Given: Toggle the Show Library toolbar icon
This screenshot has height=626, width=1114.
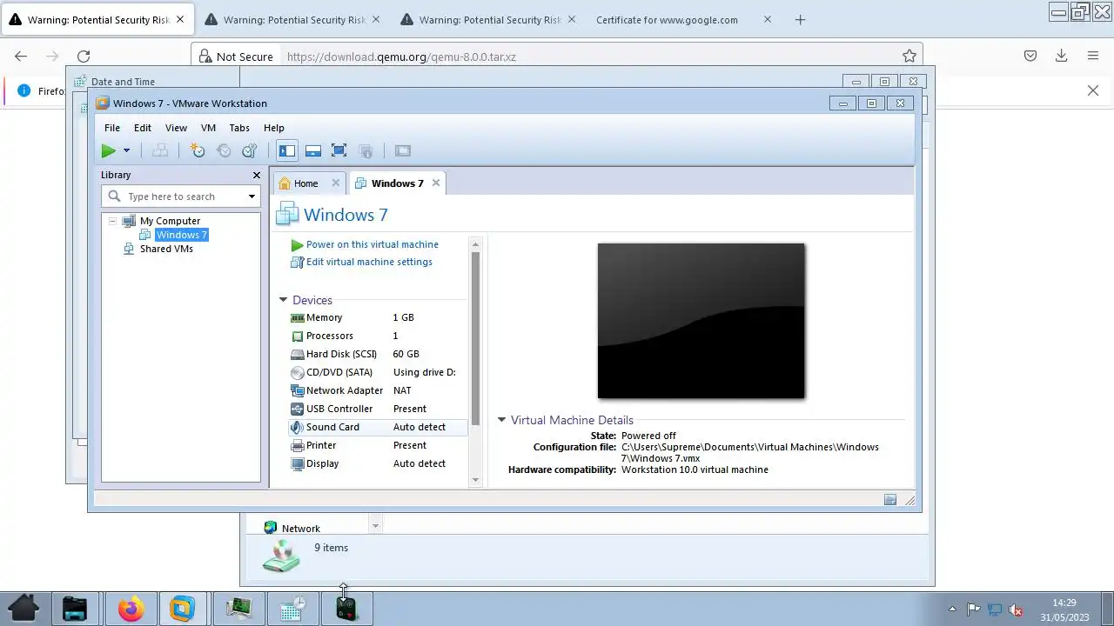Looking at the screenshot, I should 286,150.
